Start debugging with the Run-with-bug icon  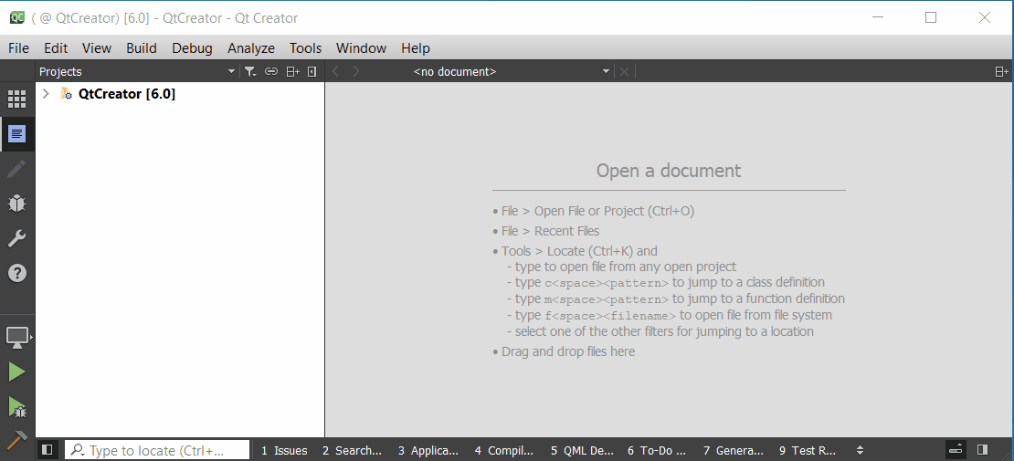(17, 406)
